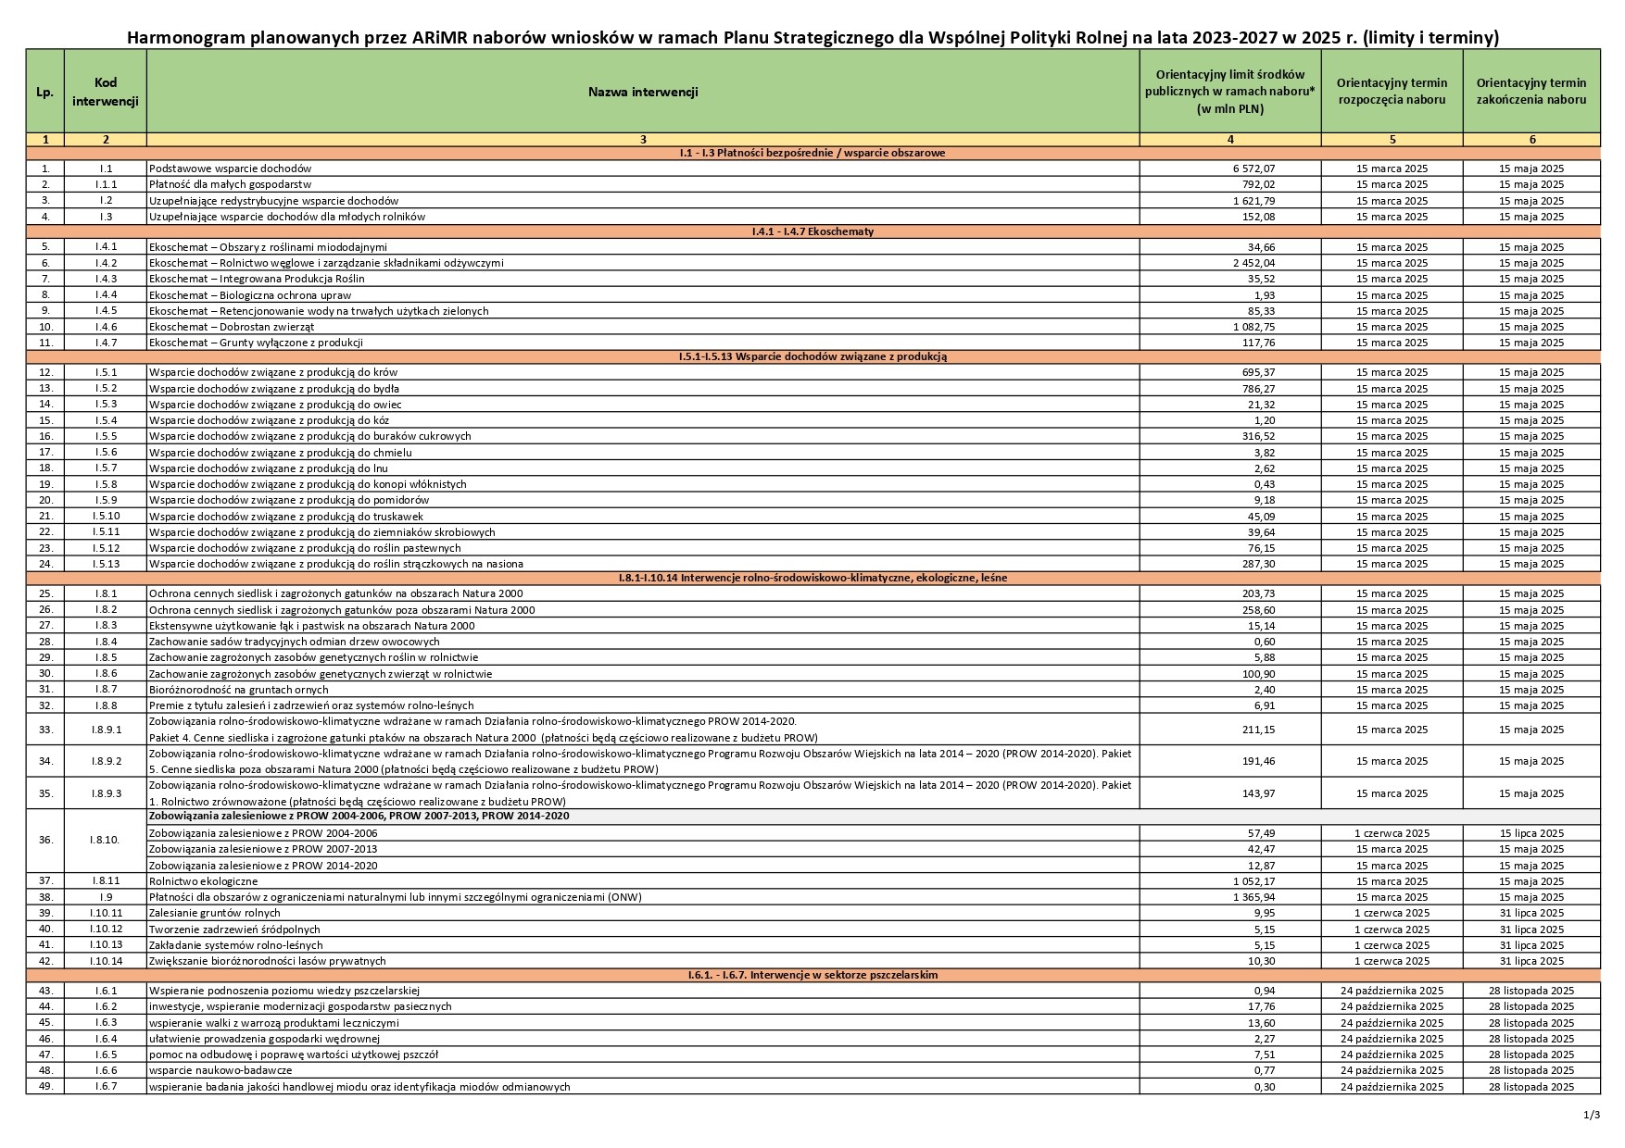Click 'Podstawowe wsparcie dochodów' row name

coord(231,168)
